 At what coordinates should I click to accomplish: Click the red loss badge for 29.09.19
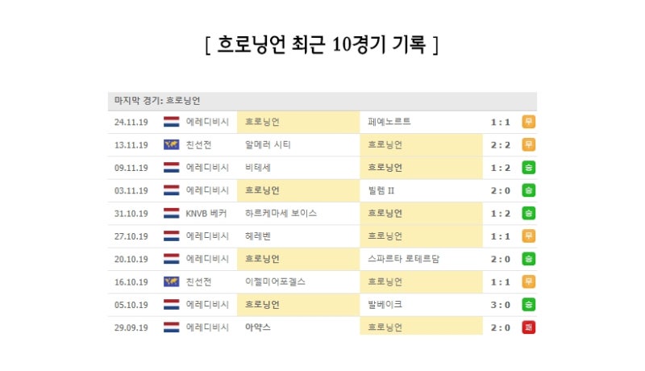point(529,327)
